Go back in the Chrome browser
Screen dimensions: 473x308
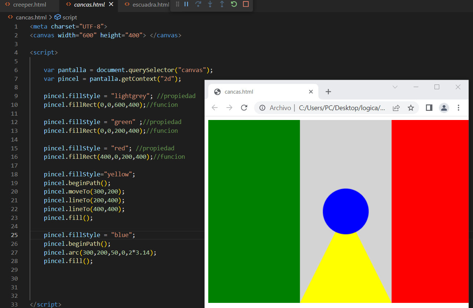tap(215, 108)
